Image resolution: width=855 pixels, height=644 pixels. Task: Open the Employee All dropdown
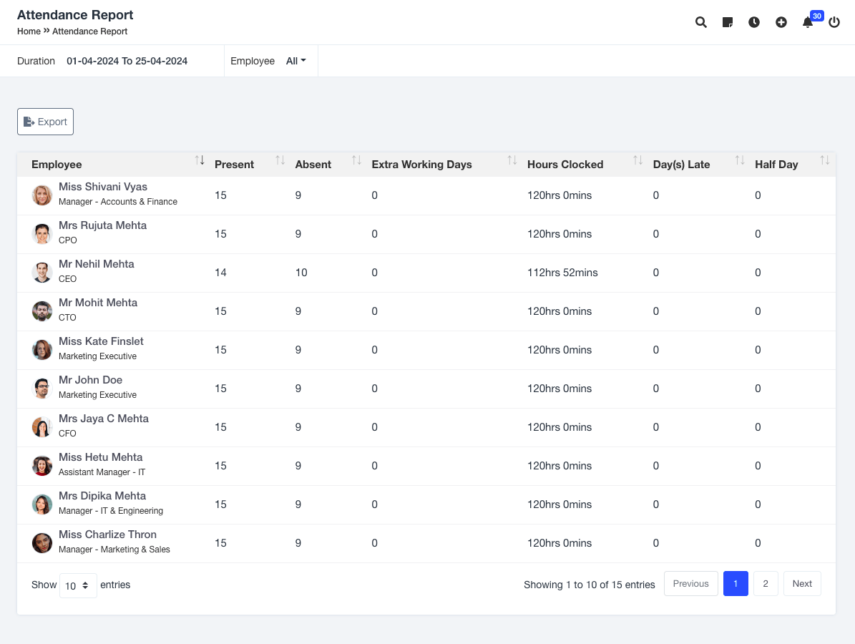(x=295, y=61)
